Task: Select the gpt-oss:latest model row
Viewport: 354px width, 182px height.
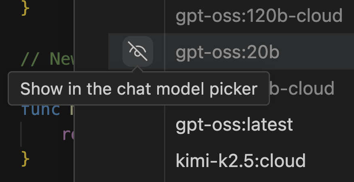Action: (x=234, y=125)
